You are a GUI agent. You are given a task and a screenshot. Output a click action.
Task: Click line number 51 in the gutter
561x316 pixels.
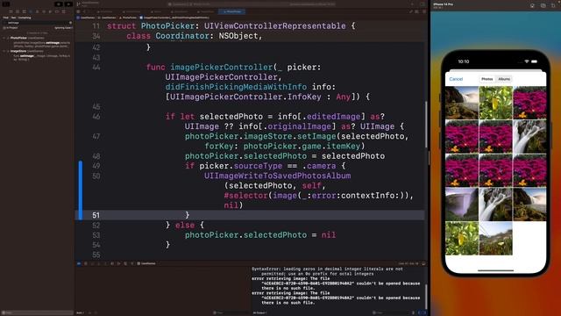(96, 215)
